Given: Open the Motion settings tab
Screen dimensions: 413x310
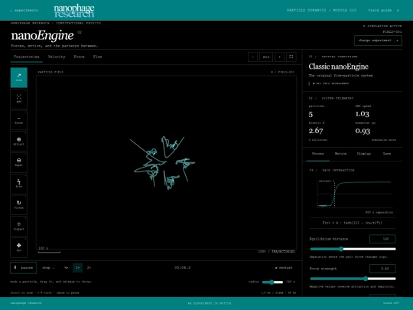Looking at the screenshot, I should [x=340, y=154].
